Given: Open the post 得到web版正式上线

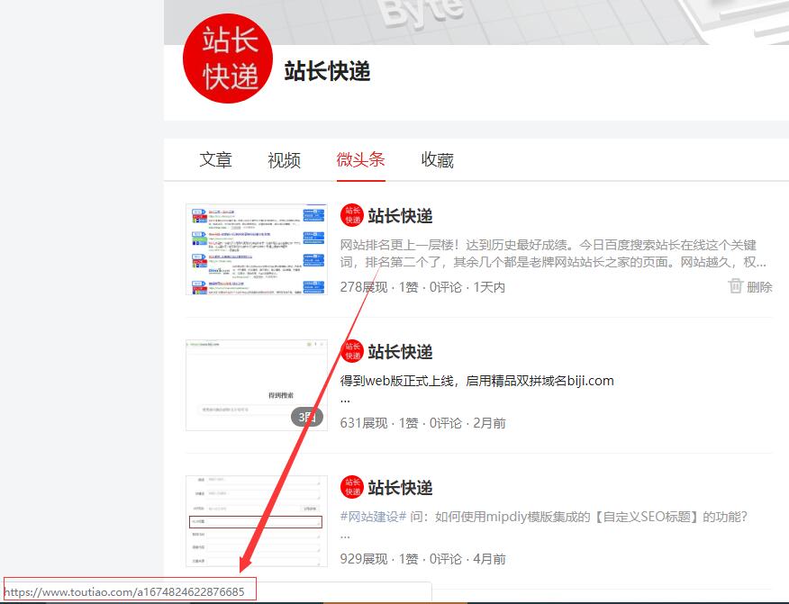Looking at the screenshot, I should (x=477, y=381).
